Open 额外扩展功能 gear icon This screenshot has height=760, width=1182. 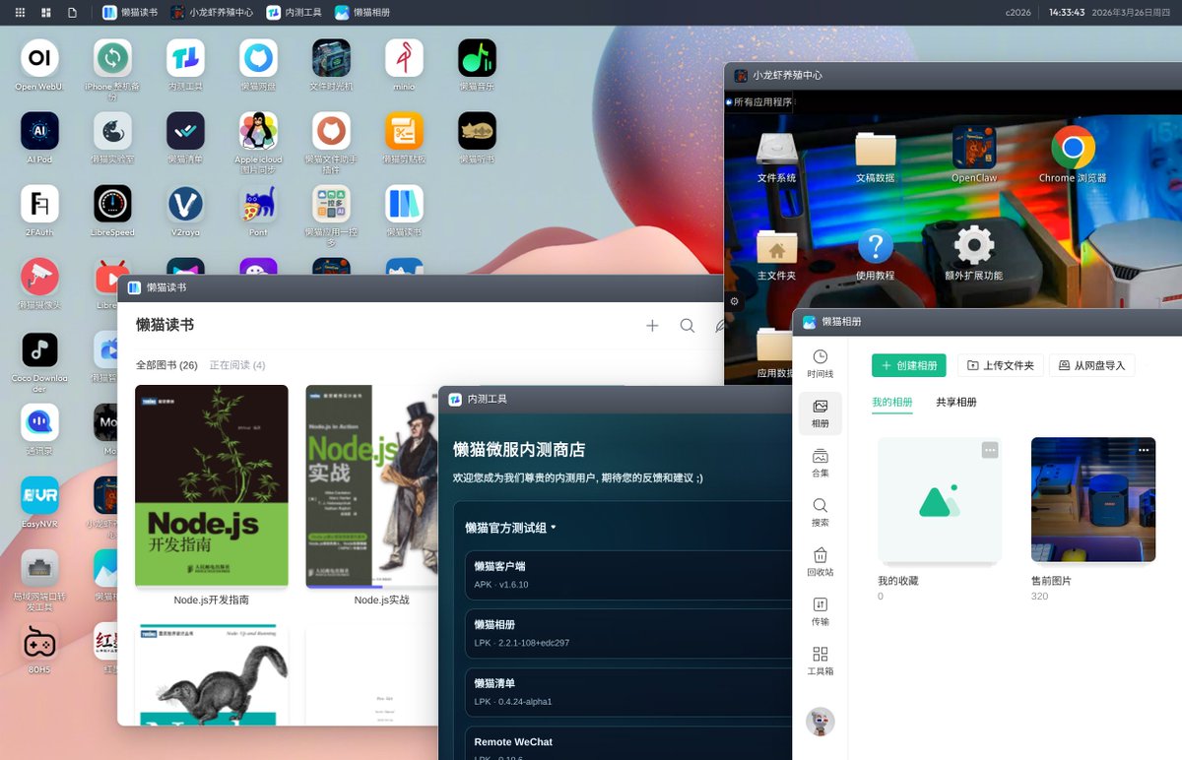[x=973, y=245]
